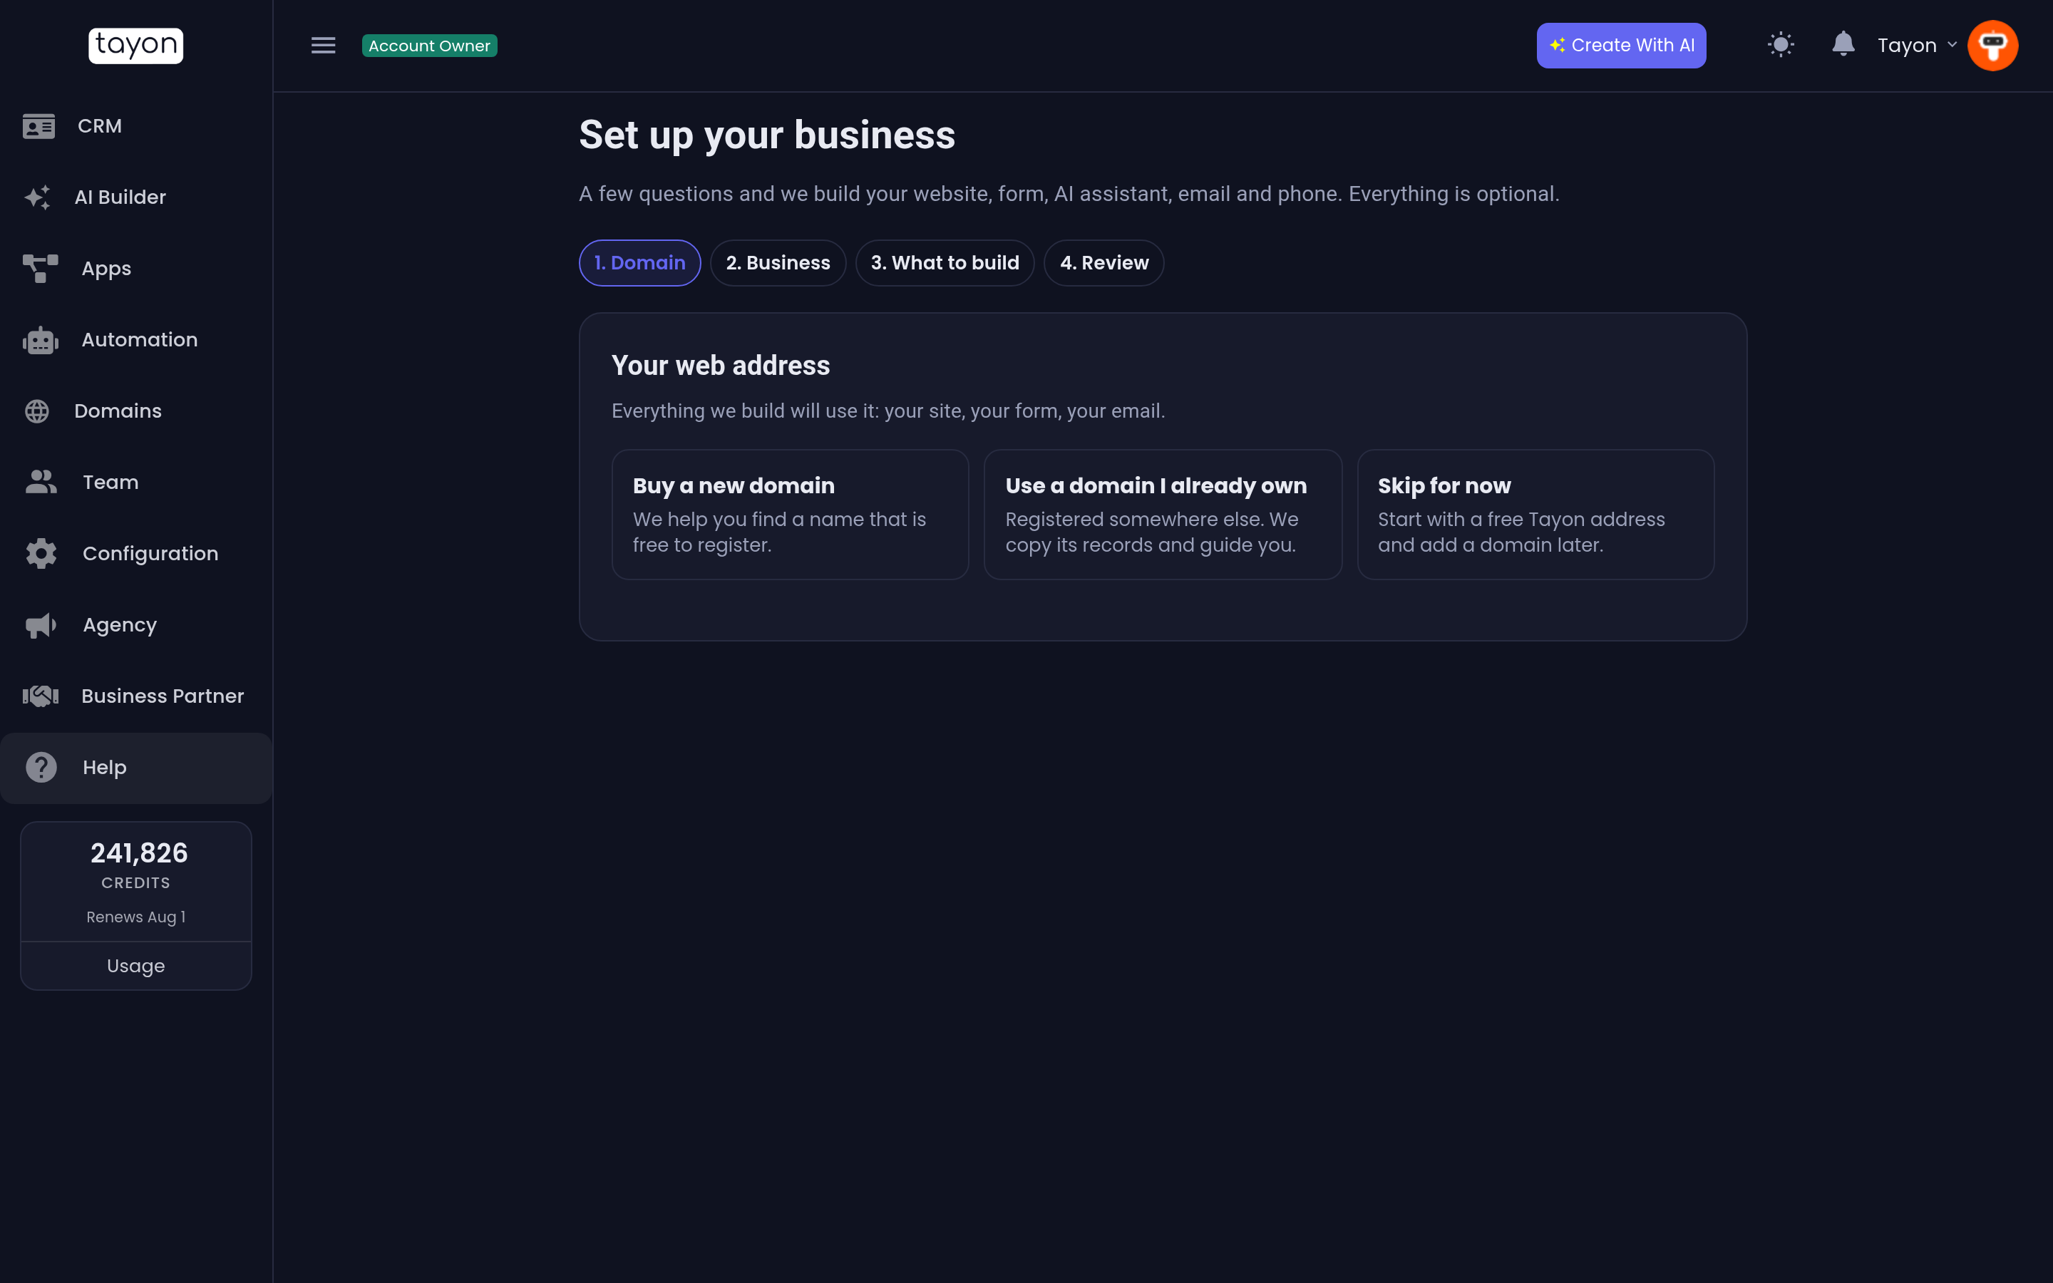2053x1283 pixels.
Task: Open the Agency menu label
Action: point(120,625)
